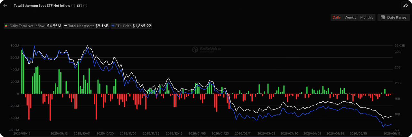Click the 32.03B right axis label
The height and width of the screenshot is (137, 412).
tap(399, 46)
